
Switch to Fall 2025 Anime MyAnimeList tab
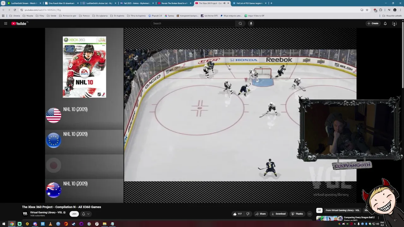[136, 3]
